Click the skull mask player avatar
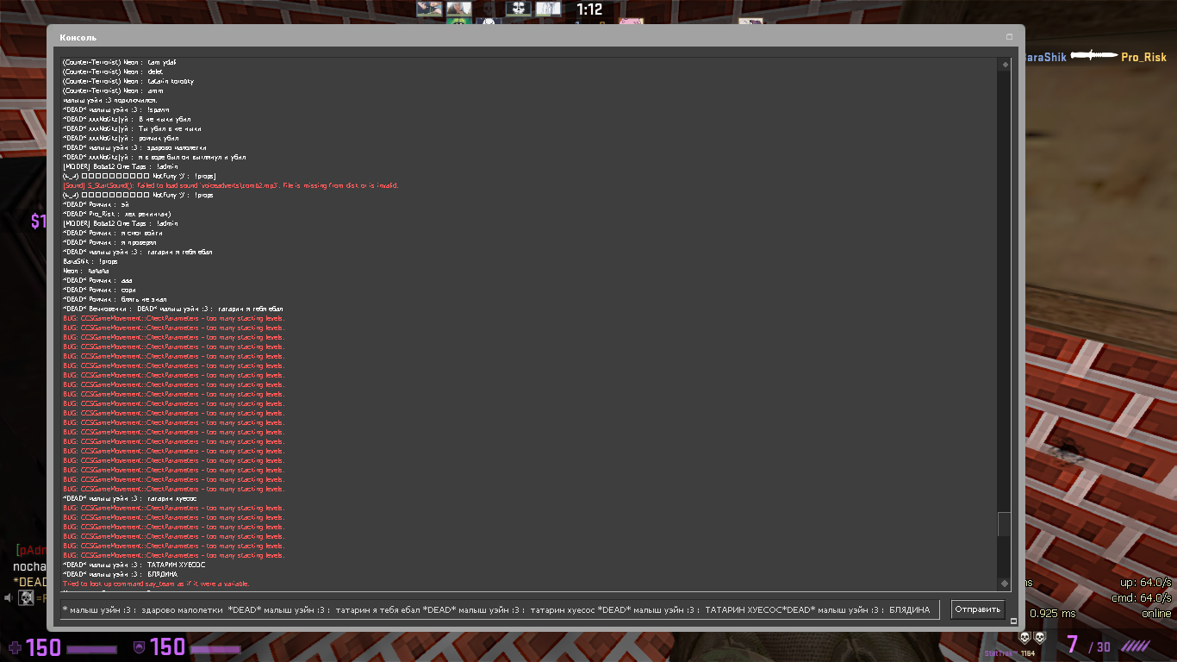 tap(518, 9)
